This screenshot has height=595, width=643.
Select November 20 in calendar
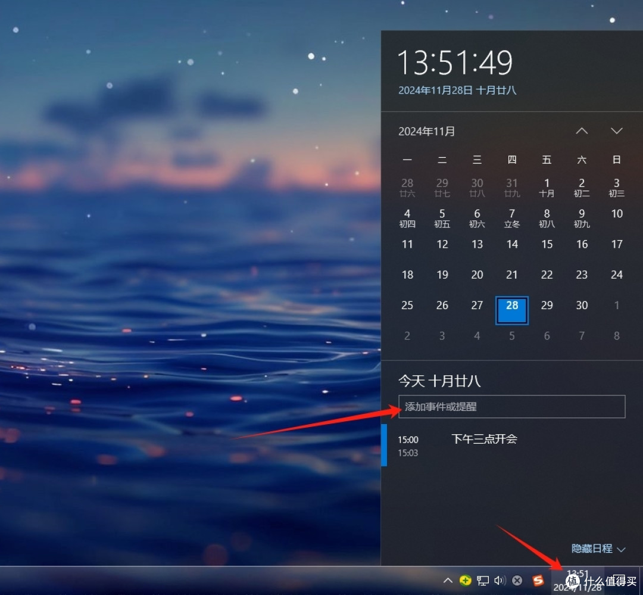coord(477,275)
